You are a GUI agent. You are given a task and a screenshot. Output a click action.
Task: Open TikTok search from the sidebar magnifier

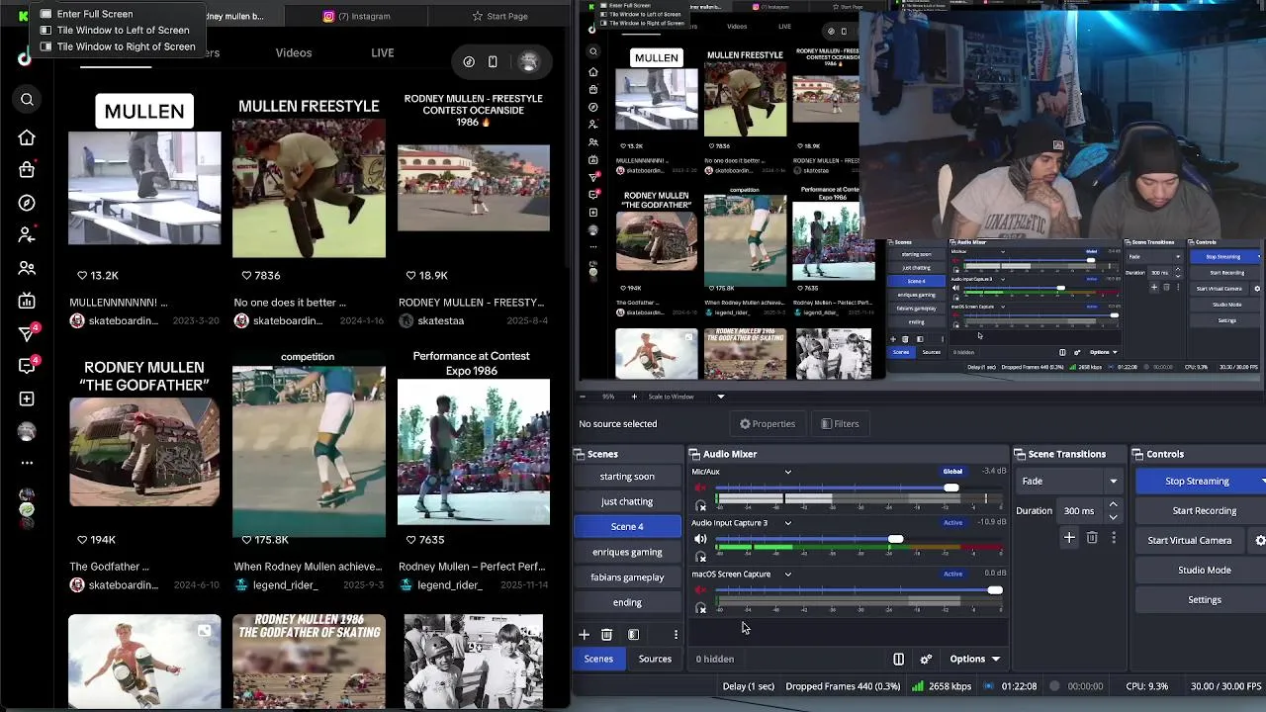click(x=27, y=99)
